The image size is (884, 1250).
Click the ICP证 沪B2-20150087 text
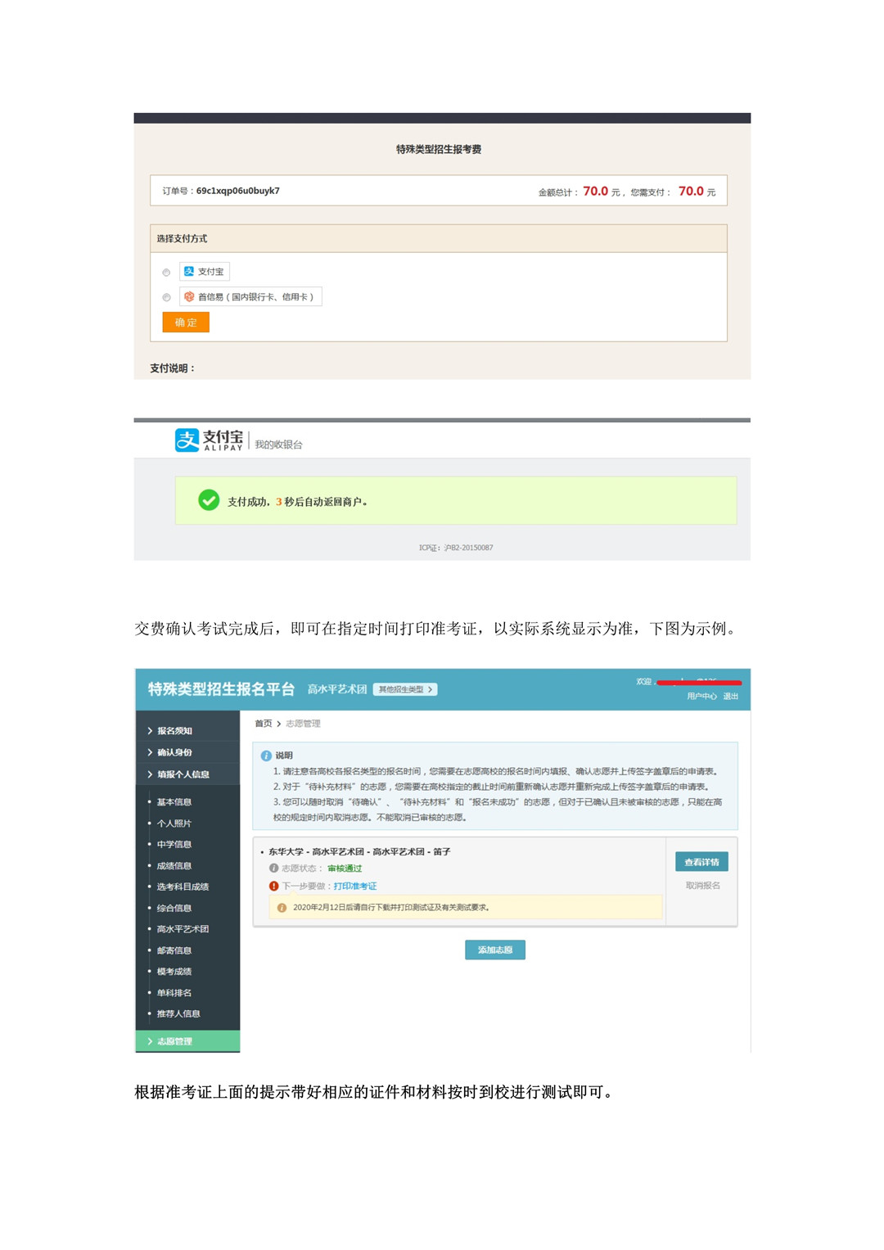[x=456, y=548]
